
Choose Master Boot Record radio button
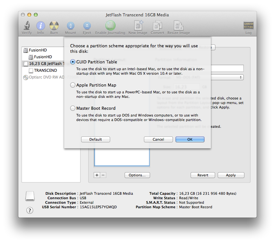tap(72, 108)
